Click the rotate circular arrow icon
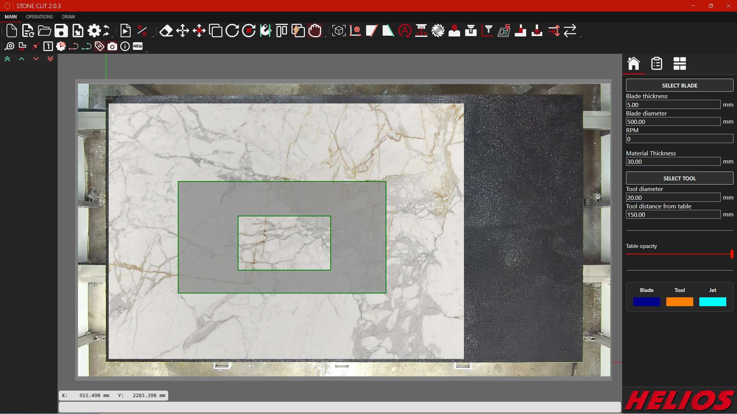Viewport: 737px width, 414px height. coord(232,31)
